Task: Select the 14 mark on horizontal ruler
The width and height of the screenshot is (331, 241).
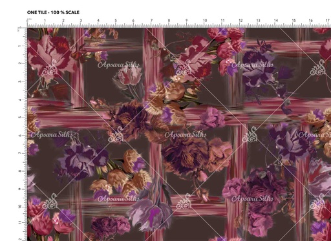Action: coord(276,21)
